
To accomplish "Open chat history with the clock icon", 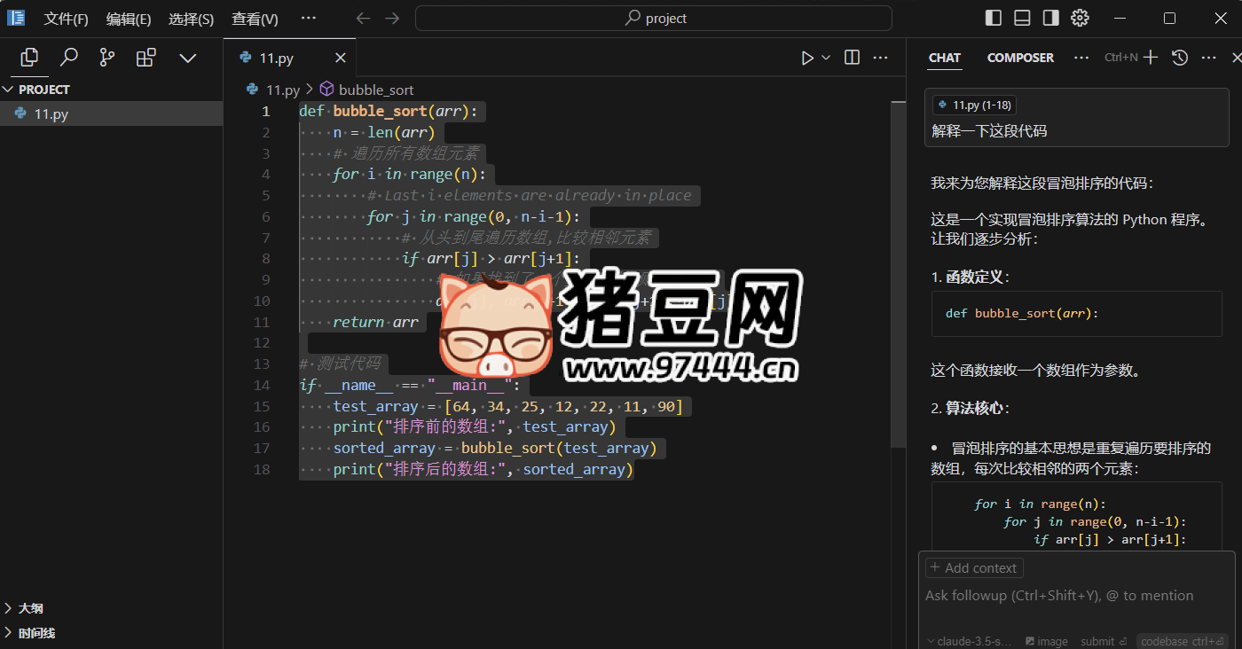I will [x=1179, y=57].
